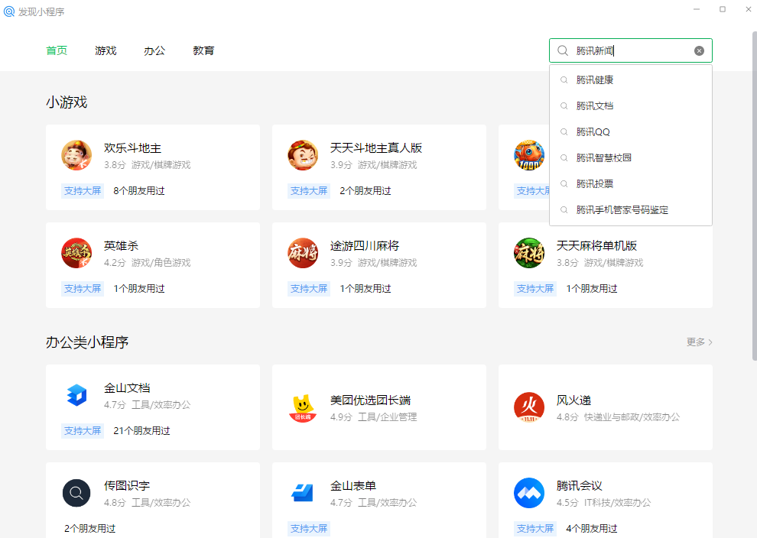Screen dimensions: 757x538
Task: Switch to the 游戏 tab
Action: (106, 50)
